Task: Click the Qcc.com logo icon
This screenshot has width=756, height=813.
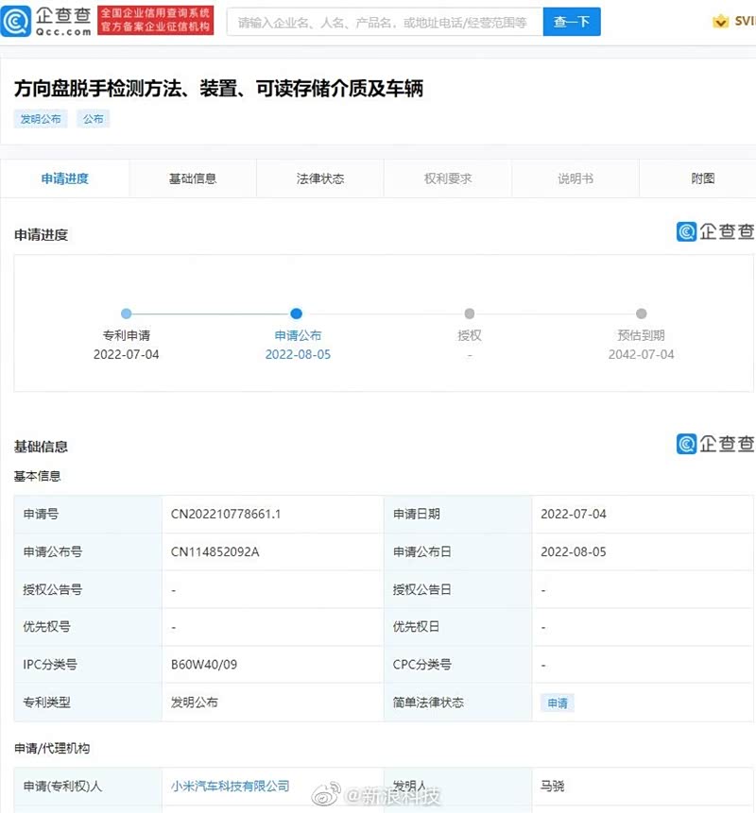Action: [x=17, y=22]
